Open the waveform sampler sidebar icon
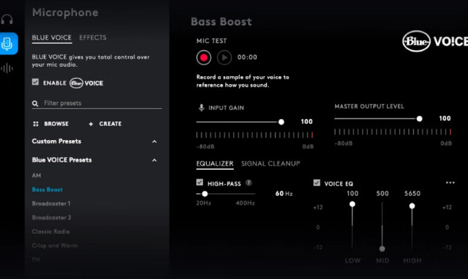468x279 pixels. [7, 68]
